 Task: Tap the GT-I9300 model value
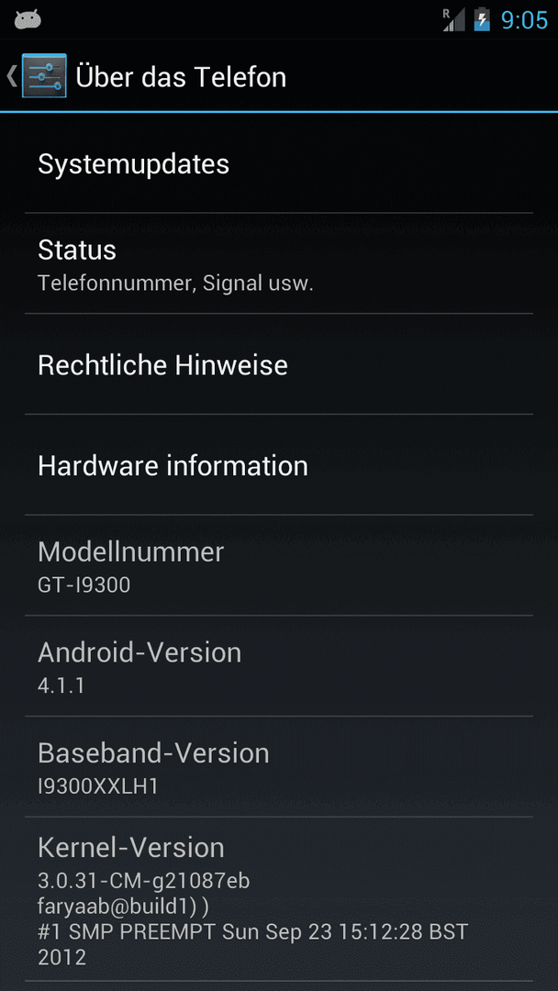(84, 585)
